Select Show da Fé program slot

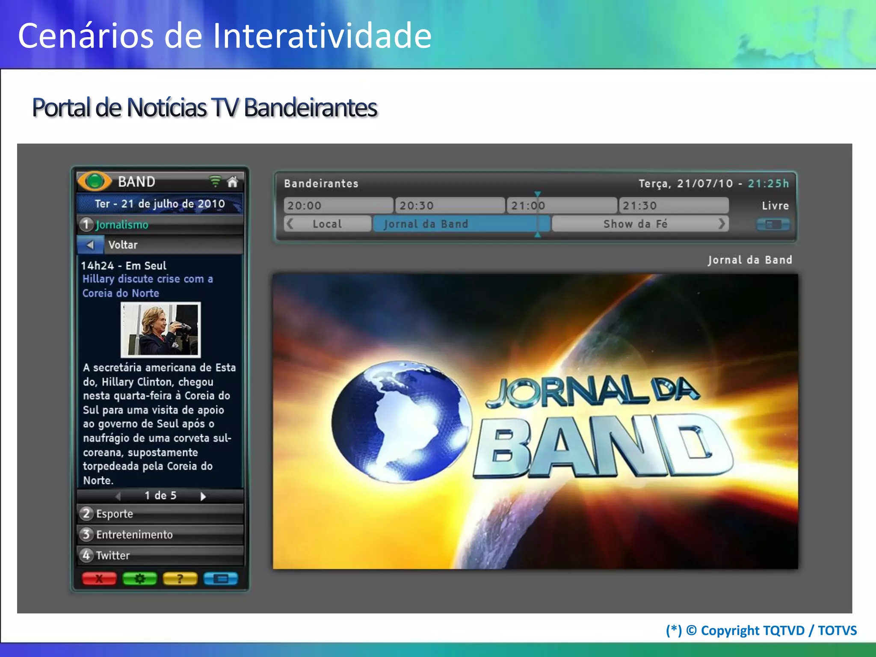coord(640,224)
